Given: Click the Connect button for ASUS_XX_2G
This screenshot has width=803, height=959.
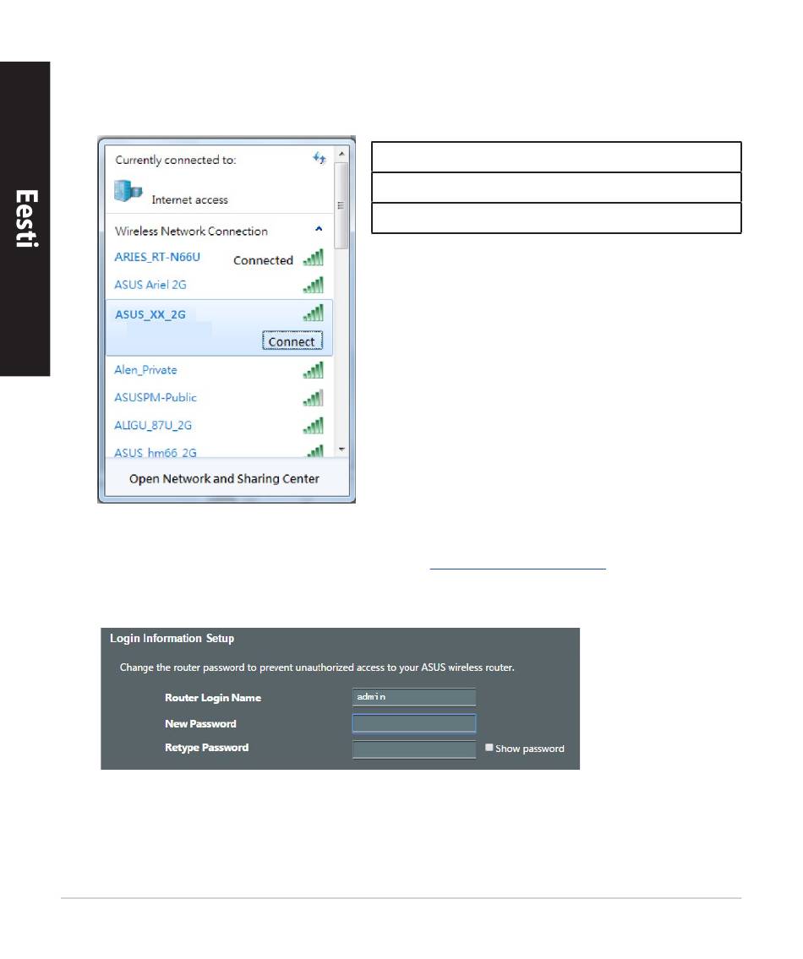Looking at the screenshot, I should (292, 341).
